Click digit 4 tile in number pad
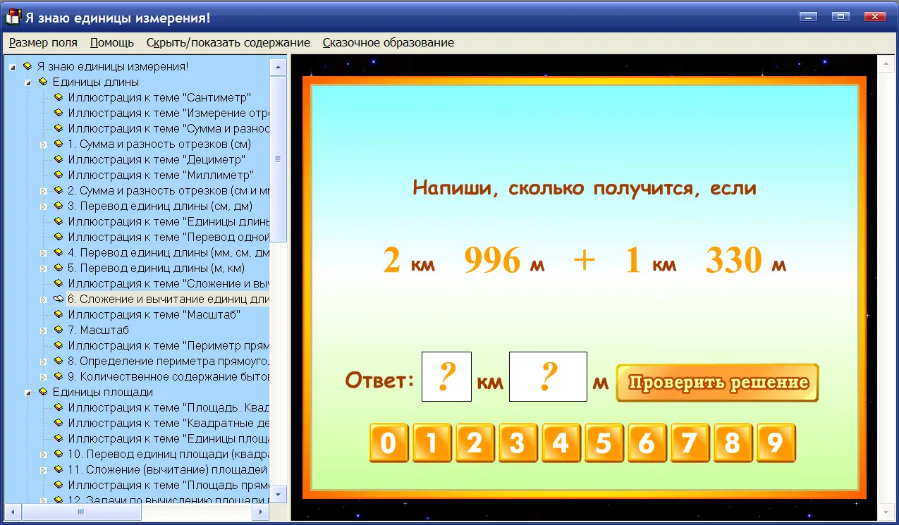 [561, 443]
